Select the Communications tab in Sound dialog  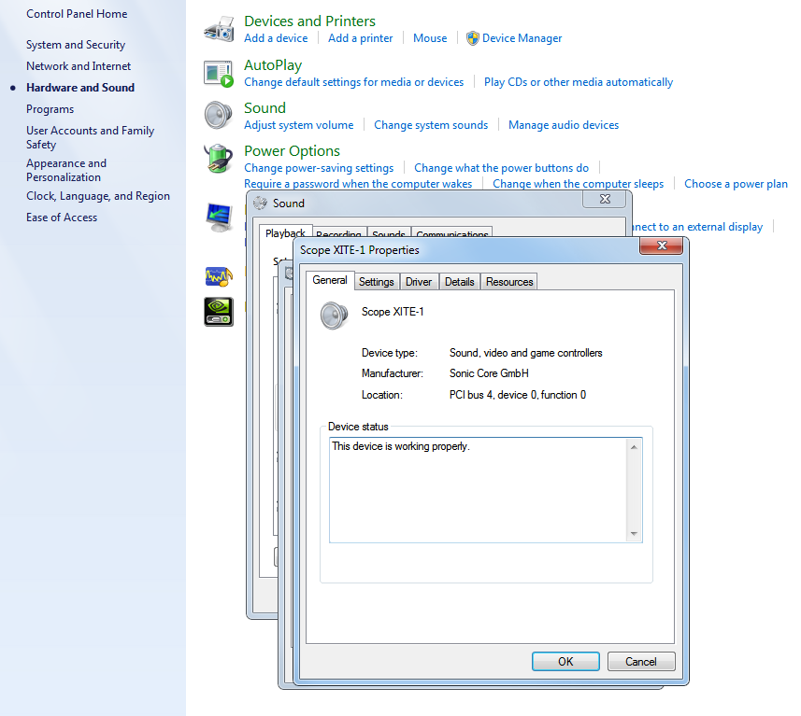point(452,233)
